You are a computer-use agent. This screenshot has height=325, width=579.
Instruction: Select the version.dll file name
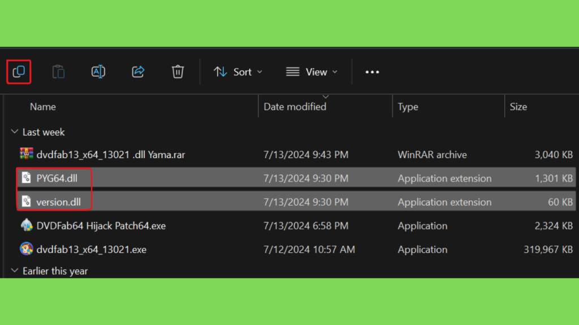(58, 203)
